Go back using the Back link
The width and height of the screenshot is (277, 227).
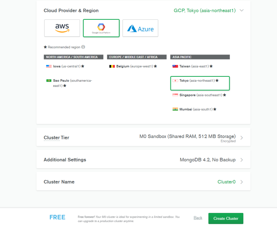[x=198, y=218]
